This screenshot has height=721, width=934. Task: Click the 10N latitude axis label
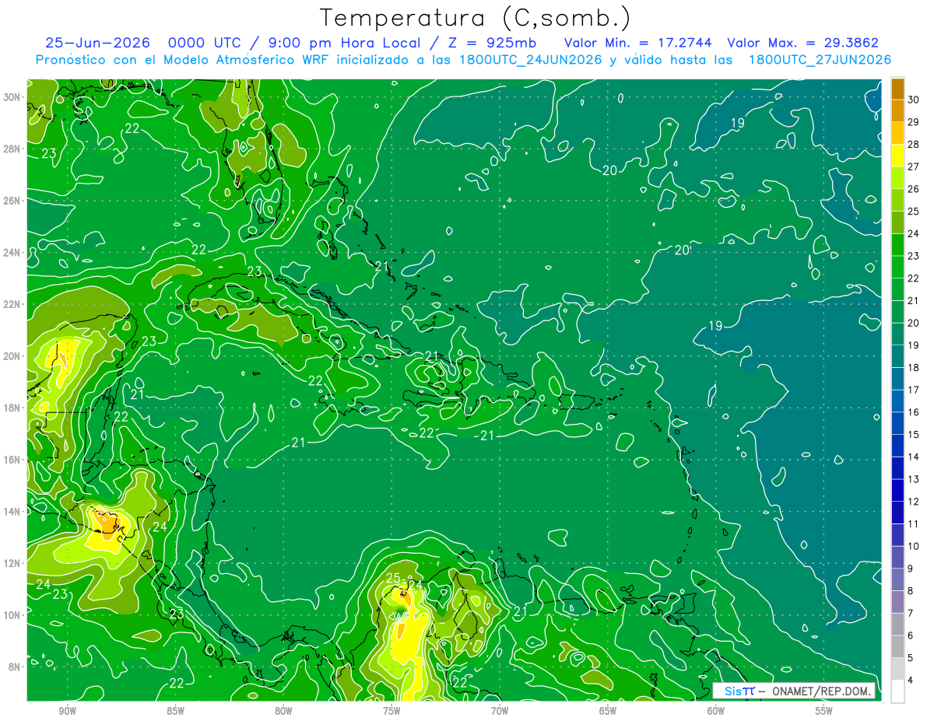12,615
